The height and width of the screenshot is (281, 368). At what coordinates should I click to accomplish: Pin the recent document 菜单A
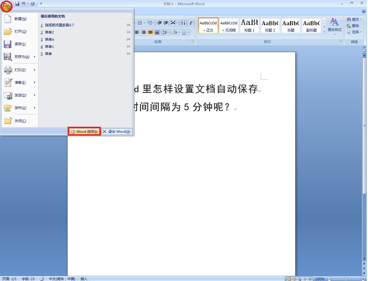click(128, 39)
